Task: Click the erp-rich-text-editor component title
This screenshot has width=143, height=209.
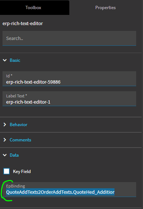Action: (x=23, y=24)
